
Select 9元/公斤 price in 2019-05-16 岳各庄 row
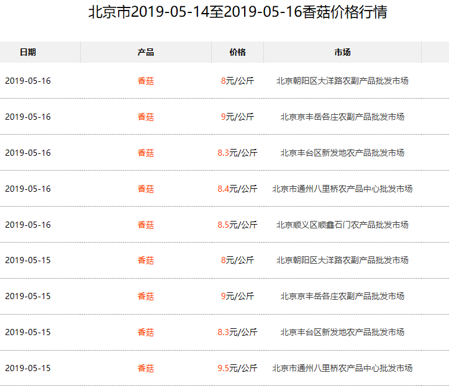click(x=237, y=117)
